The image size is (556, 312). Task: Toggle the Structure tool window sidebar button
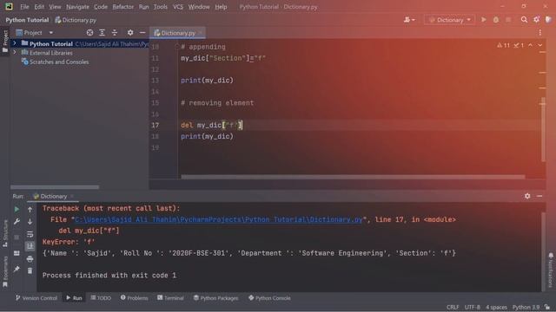[5, 233]
